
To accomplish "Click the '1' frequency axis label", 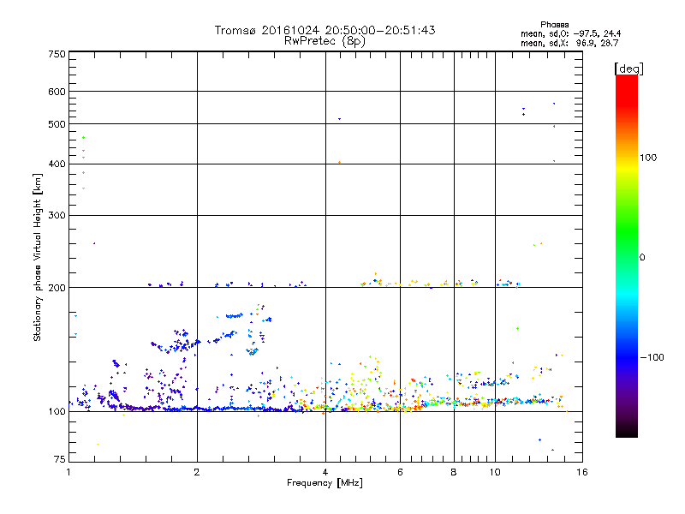I will [68, 472].
